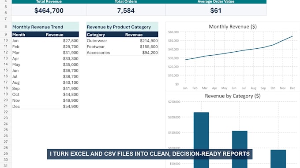Click the Monthly Revenue Trend heading
The height and width of the screenshot is (168, 300).
coord(37,27)
